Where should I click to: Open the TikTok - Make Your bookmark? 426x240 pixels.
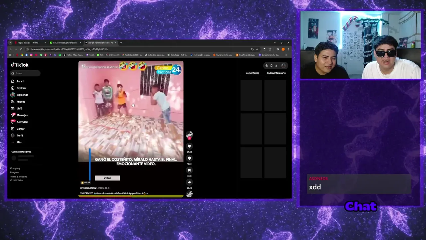pos(74,55)
